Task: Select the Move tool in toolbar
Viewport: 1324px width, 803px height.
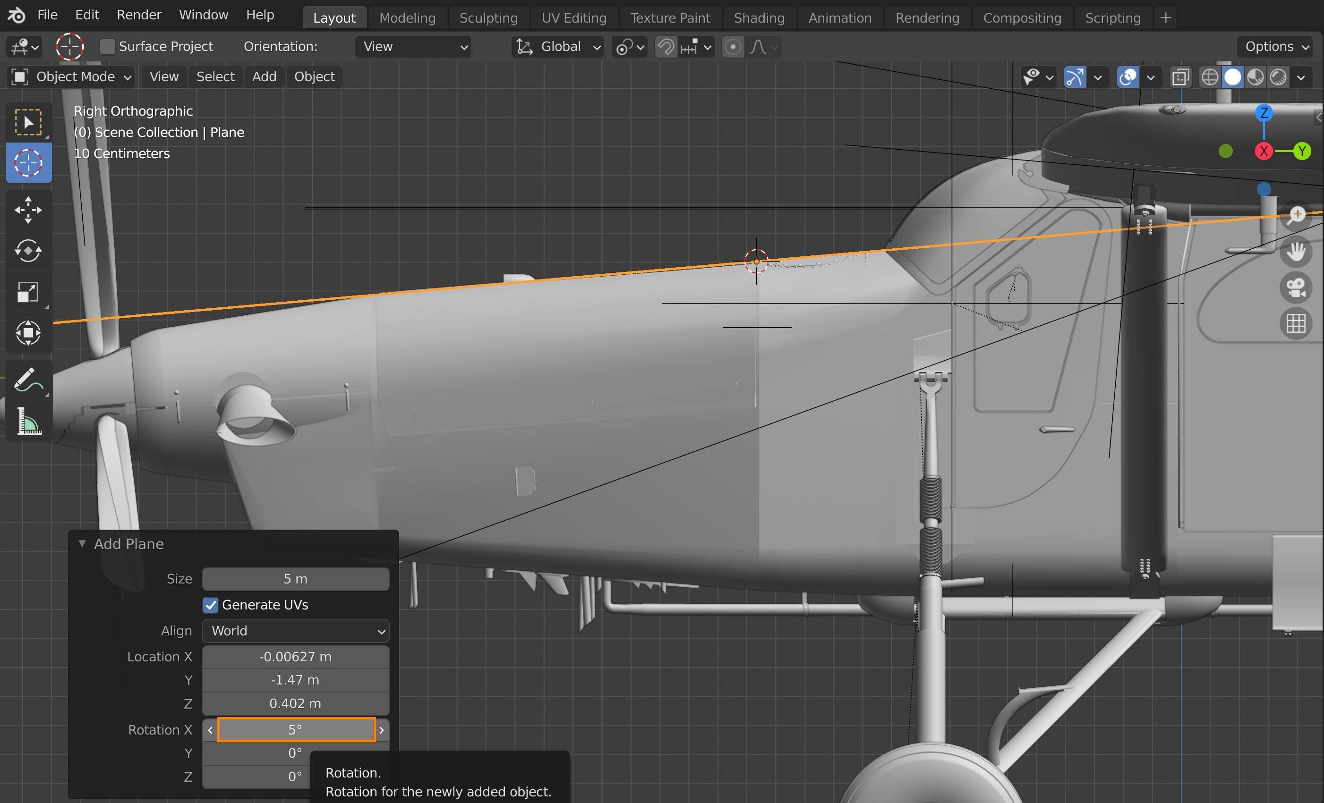Action: pos(28,210)
